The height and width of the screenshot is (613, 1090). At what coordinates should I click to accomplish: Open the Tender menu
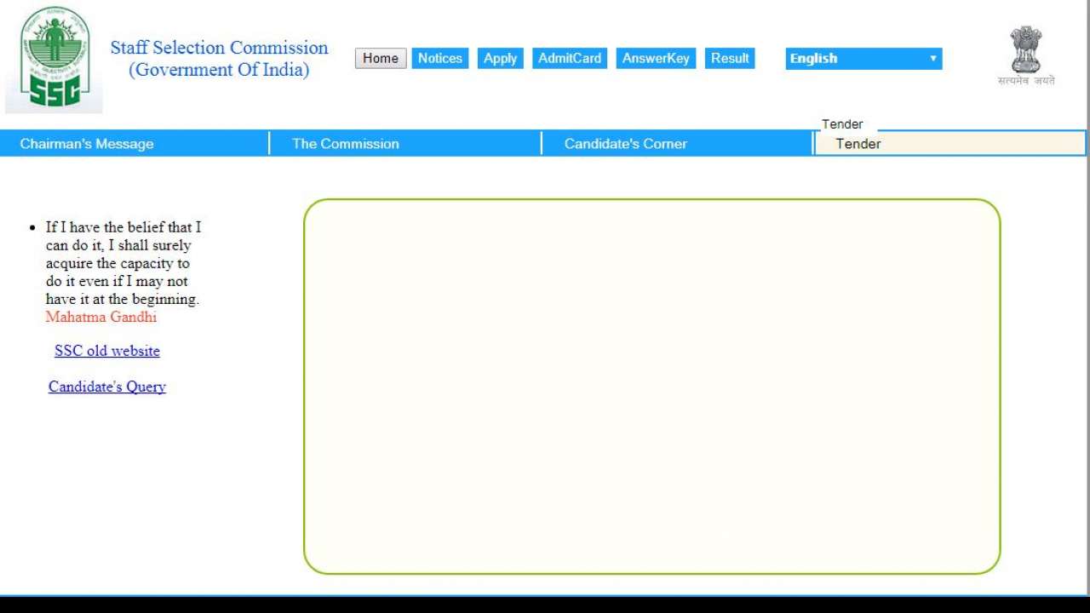tap(842, 123)
